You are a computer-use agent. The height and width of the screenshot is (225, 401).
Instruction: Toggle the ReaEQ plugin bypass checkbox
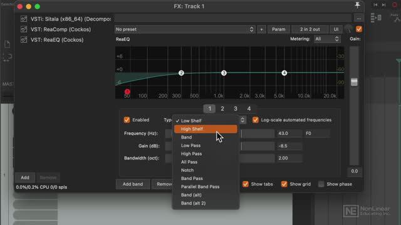(x=359, y=29)
